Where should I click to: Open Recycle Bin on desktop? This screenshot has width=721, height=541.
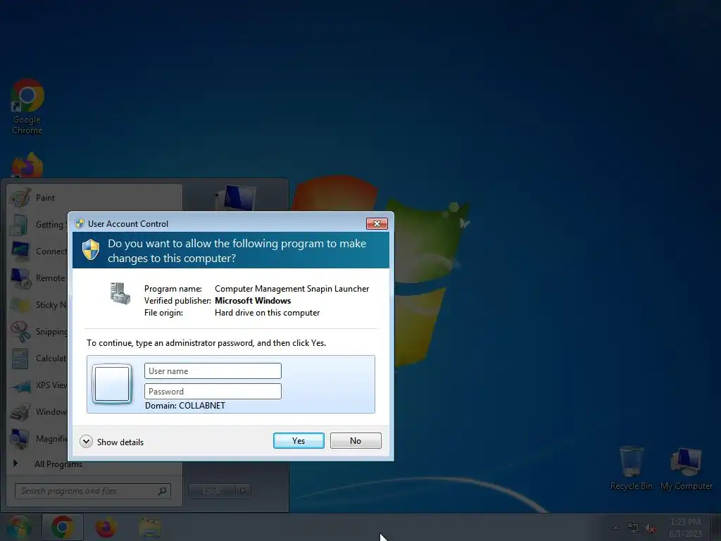pyautogui.click(x=631, y=468)
